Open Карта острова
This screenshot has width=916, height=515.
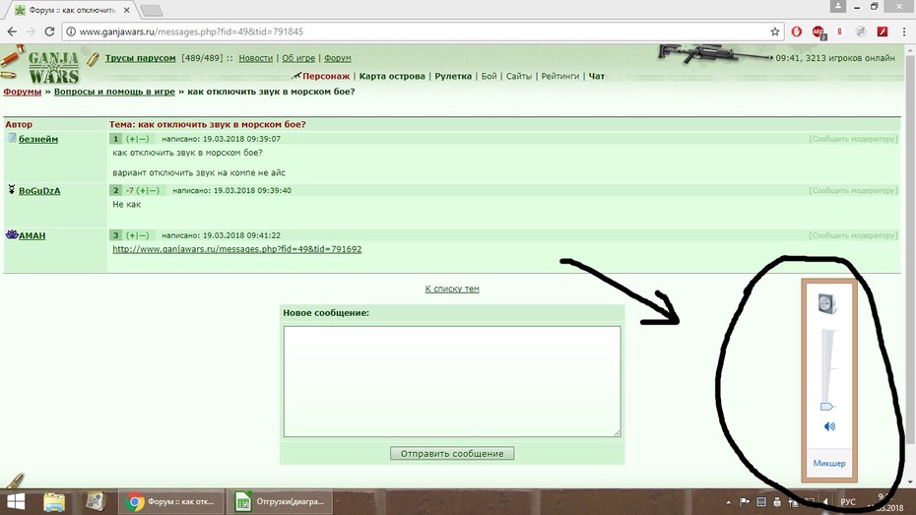pos(392,76)
